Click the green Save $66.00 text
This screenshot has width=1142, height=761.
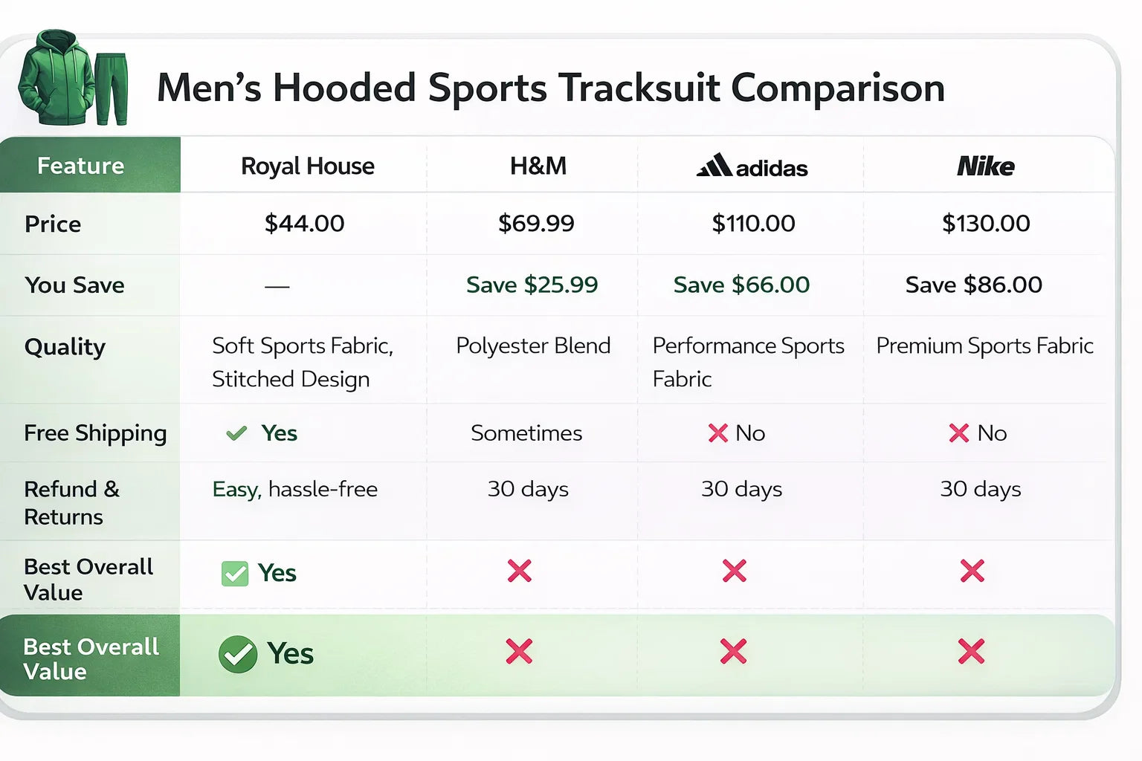741,285
